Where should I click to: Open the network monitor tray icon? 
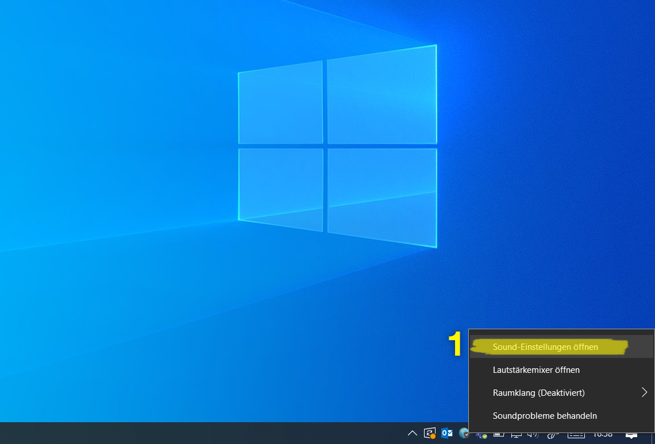[x=517, y=435]
